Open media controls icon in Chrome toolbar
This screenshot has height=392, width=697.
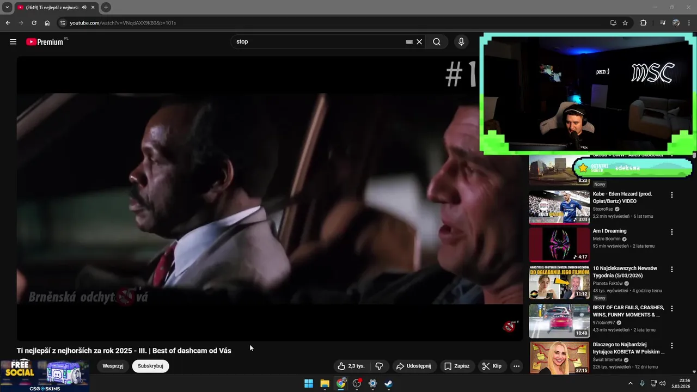(x=663, y=23)
